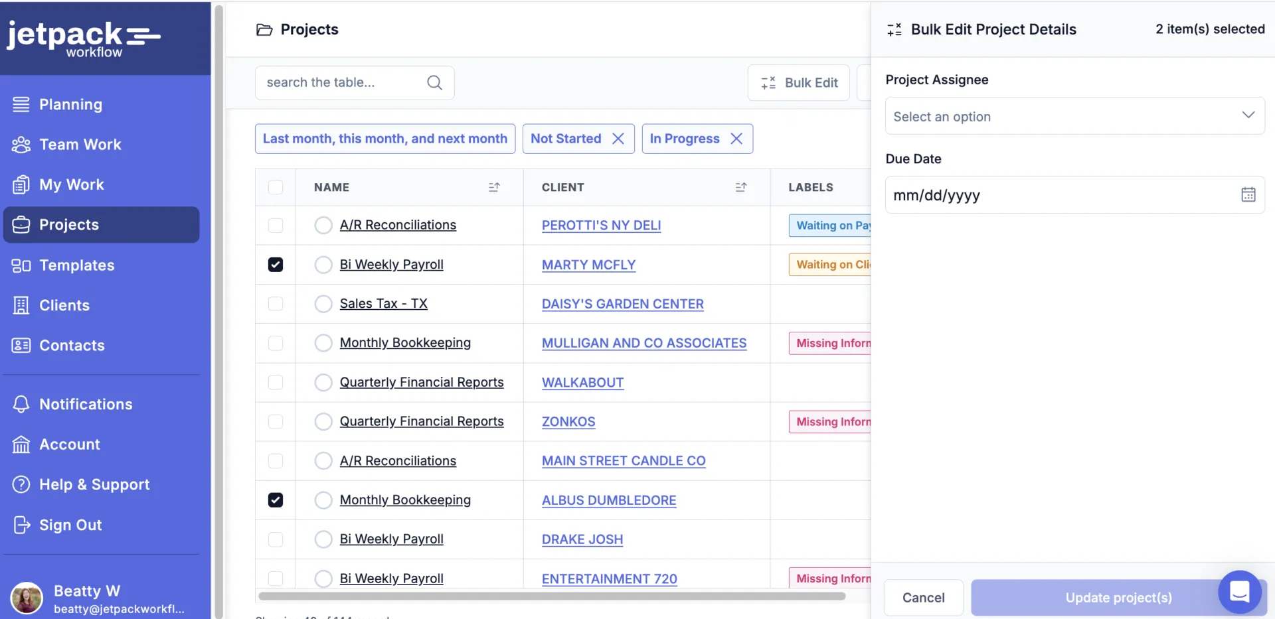Click the Clients building icon
1275x619 pixels.
tap(21, 305)
